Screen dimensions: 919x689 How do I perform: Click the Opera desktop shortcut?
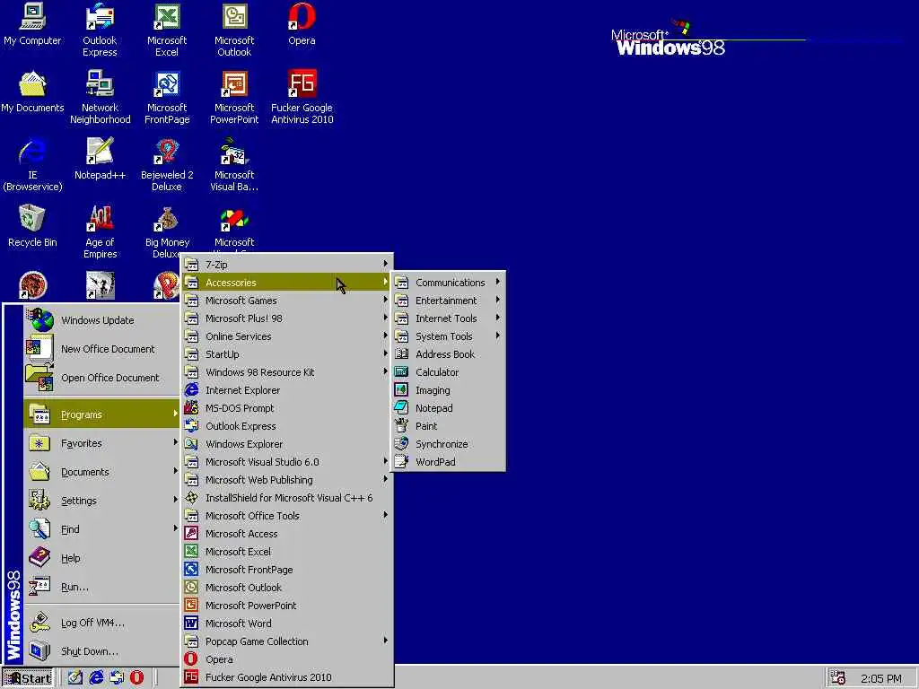pos(302,23)
